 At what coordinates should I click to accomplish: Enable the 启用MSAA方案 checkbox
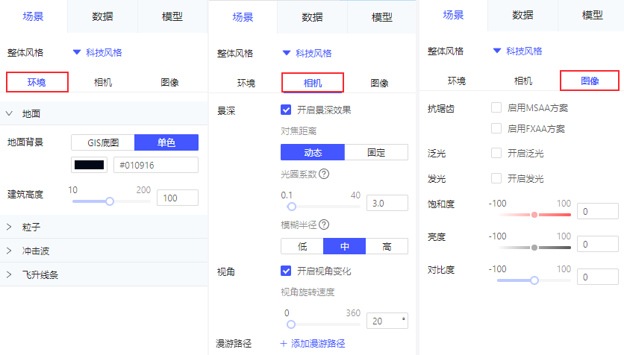pyautogui.click(x=496, y=108)
